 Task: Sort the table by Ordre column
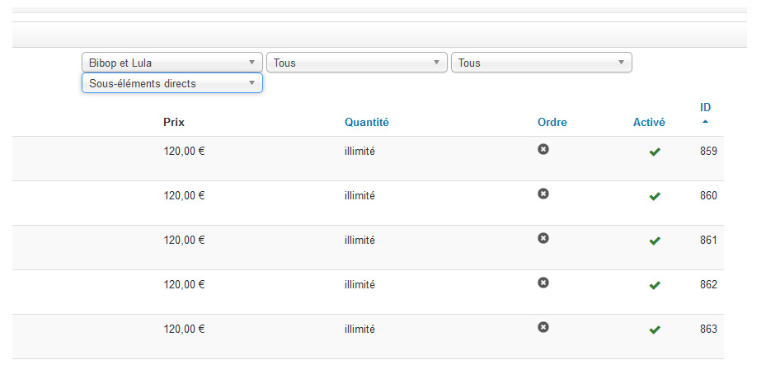[552, 122]
